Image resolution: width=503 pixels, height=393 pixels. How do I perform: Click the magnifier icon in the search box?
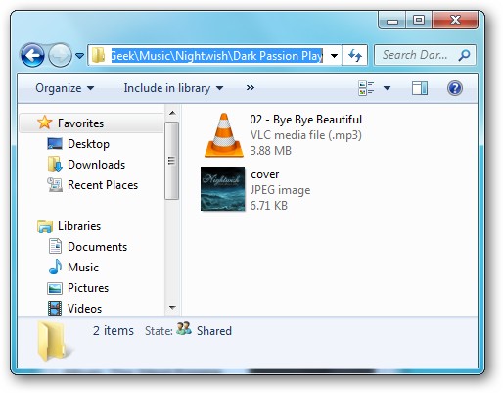(x=464, y=55)
